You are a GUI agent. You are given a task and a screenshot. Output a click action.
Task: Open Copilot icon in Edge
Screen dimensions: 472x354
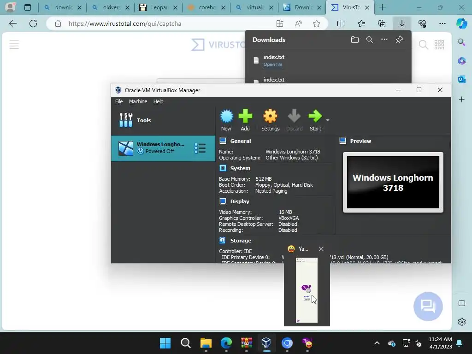click(x=461, y=24)
